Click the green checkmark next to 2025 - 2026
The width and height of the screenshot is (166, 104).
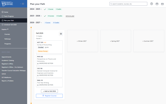coord(45,16)
